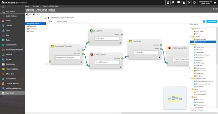The image size is (218, 114).
Task: Click the Zero Trust breadcrumb link
Action: (x=36, y=6)
